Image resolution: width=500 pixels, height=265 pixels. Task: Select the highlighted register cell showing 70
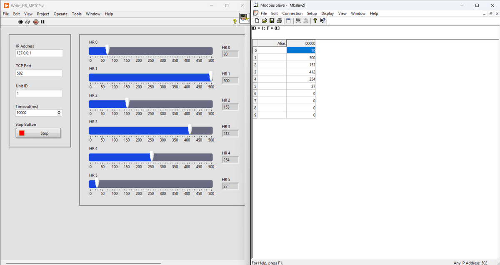point(301,50)
